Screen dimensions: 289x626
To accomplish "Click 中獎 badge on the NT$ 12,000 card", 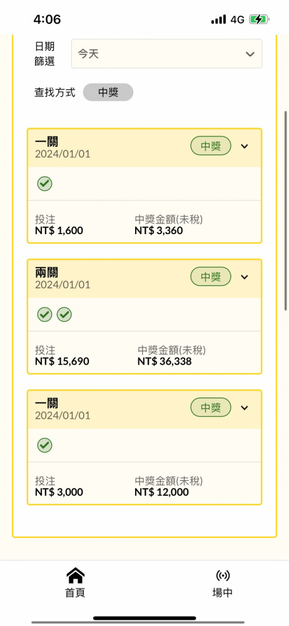I will coord(211,408).
